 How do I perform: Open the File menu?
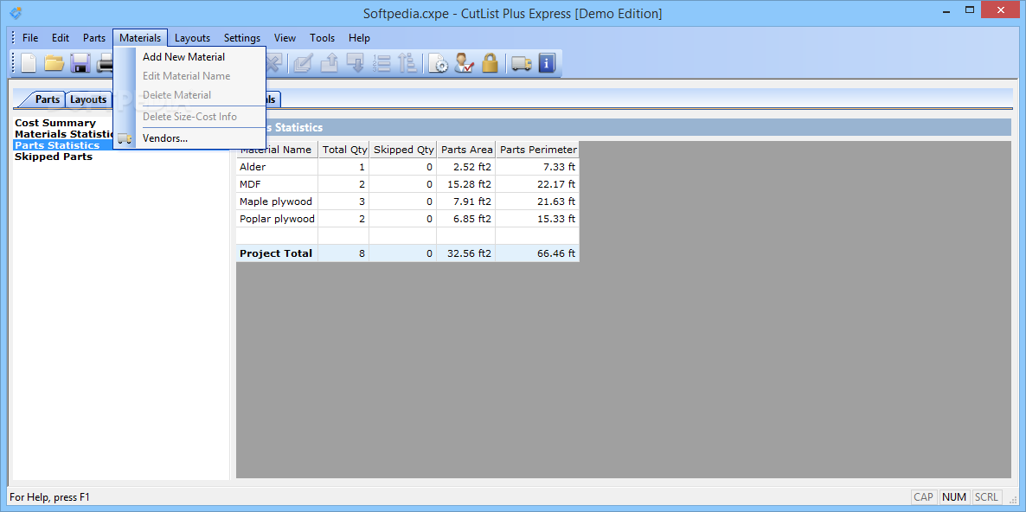coord(30,38)
